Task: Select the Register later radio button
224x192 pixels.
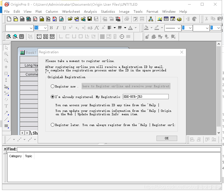Action: [52, 125]
